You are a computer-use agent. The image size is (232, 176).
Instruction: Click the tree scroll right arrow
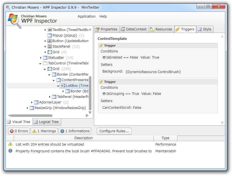point(87,115)
